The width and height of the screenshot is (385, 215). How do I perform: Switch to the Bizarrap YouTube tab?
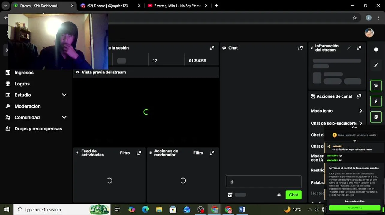(177, 6)
